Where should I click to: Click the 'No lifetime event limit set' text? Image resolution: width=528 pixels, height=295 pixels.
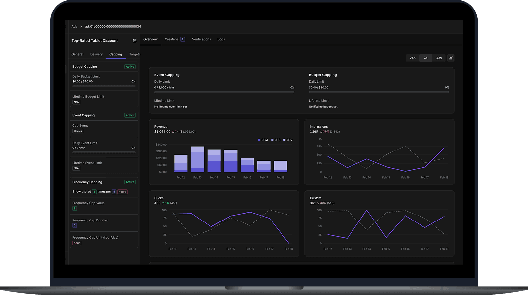click(171, 107)
